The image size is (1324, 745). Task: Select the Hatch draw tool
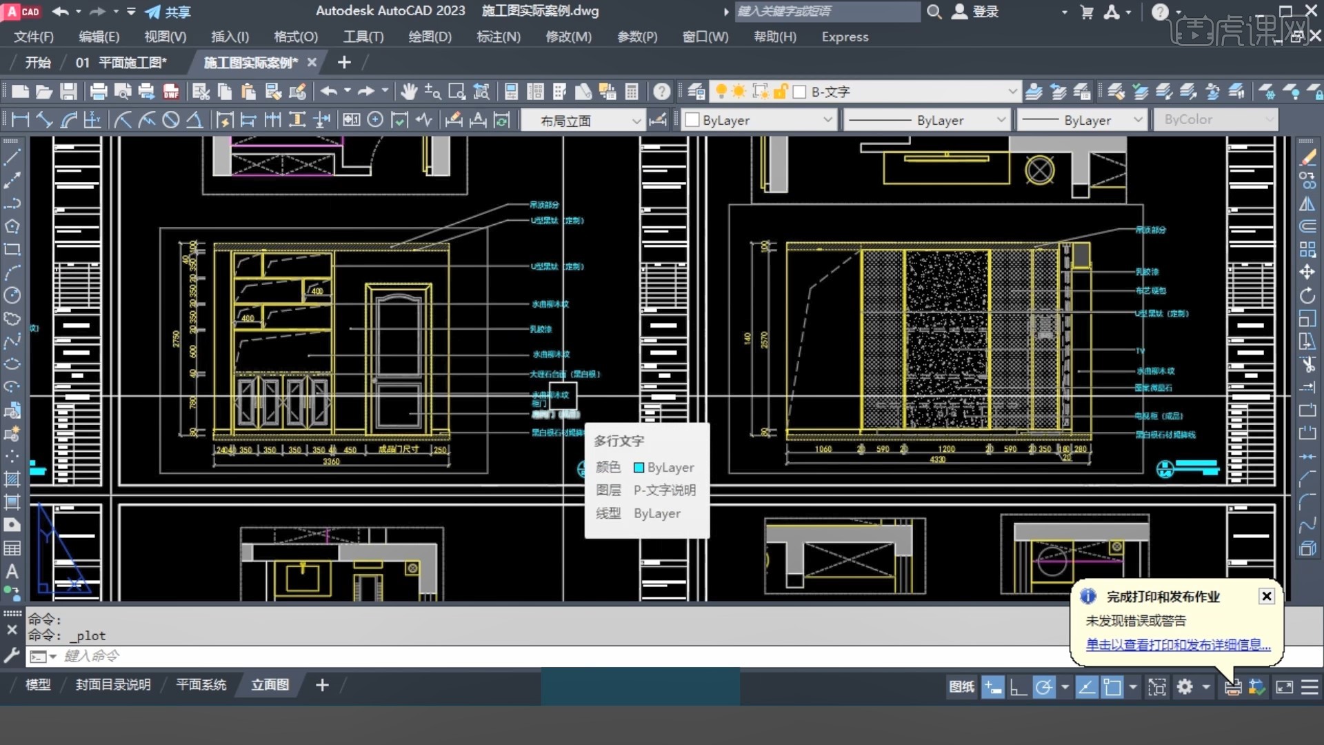click(12, 479)
